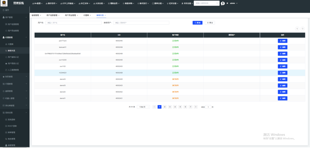
Task: Click the round search toggle icon
Action: 302,29
